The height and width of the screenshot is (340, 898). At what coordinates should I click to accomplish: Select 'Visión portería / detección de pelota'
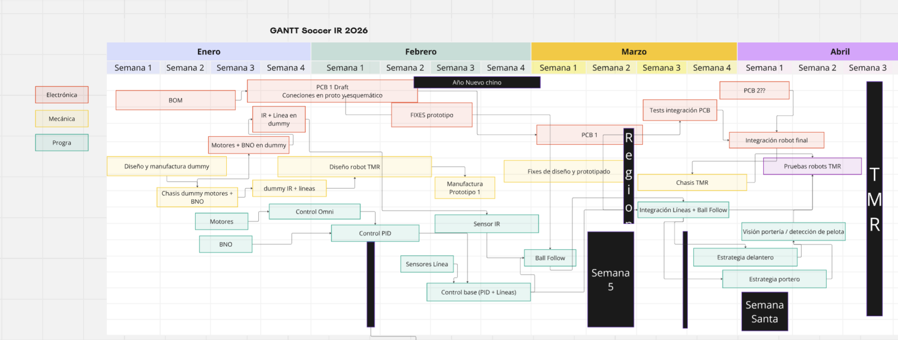(x=793, y=232)
